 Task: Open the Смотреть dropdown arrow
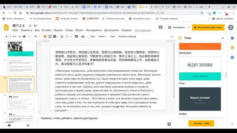pos(188,27)
